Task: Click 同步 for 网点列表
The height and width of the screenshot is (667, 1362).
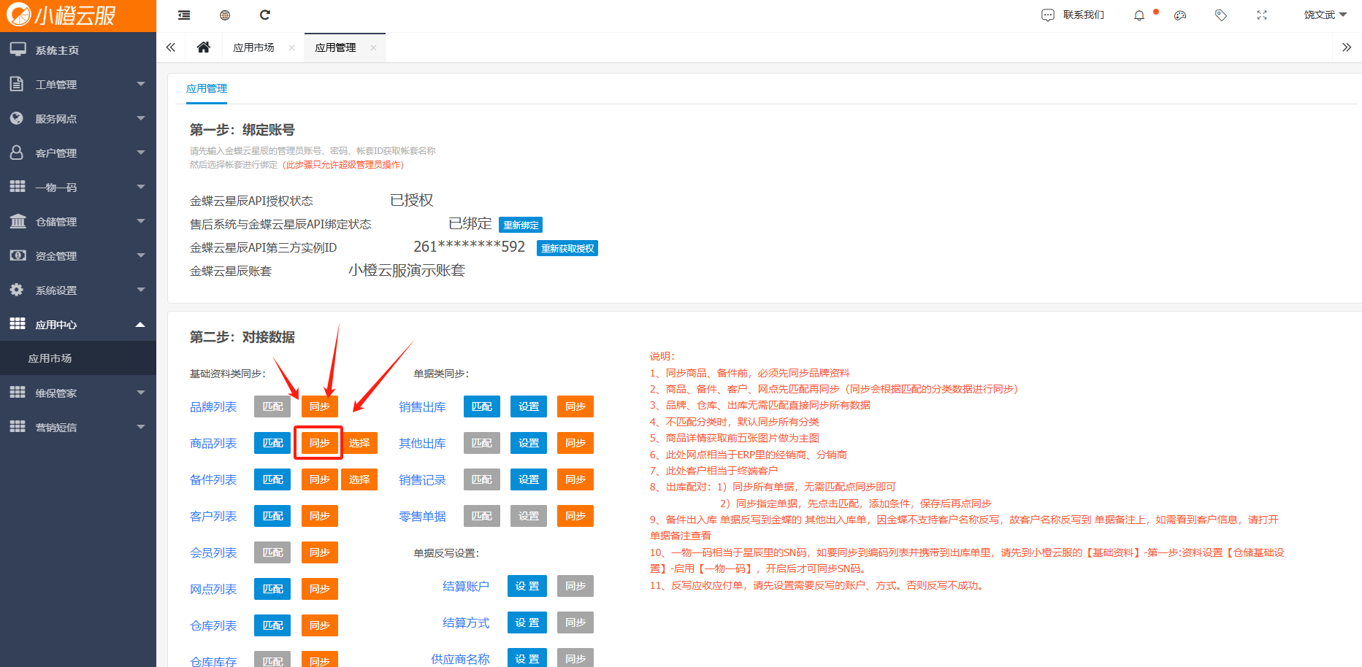Action: point(320,589)
